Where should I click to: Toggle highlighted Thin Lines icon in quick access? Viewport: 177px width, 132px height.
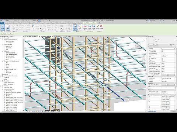(39, 21)
